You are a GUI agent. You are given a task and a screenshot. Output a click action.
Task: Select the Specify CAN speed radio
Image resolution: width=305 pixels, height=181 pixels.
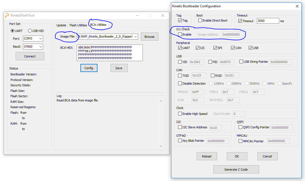click(280, 83)
